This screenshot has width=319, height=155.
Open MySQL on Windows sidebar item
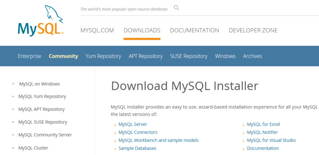pyautogui.click(x=39, y=84)
